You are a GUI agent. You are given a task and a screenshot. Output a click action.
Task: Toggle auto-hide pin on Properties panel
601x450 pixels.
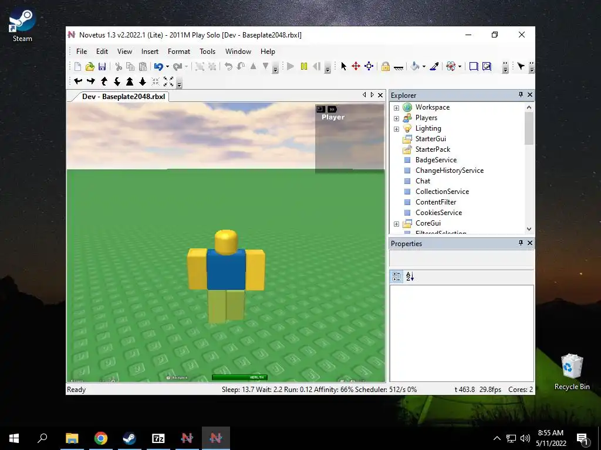[521, 243]
